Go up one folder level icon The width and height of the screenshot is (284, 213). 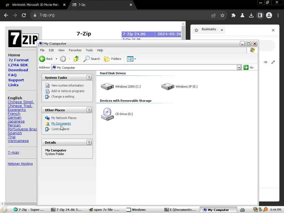coord(76,59)
